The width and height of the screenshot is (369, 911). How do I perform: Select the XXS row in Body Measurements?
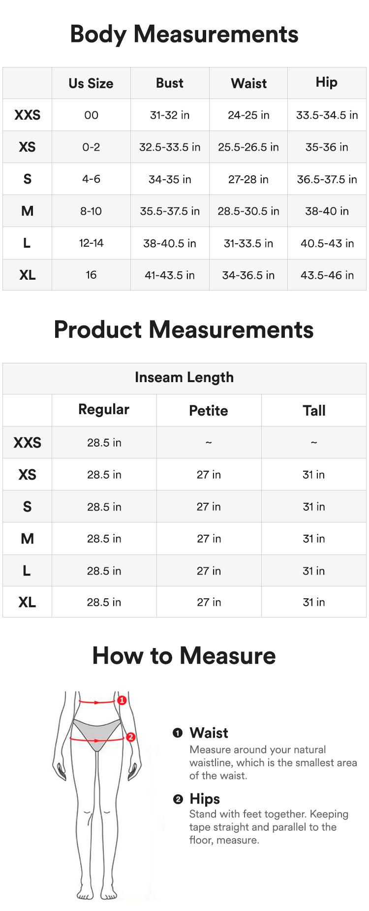pos(28,115)
